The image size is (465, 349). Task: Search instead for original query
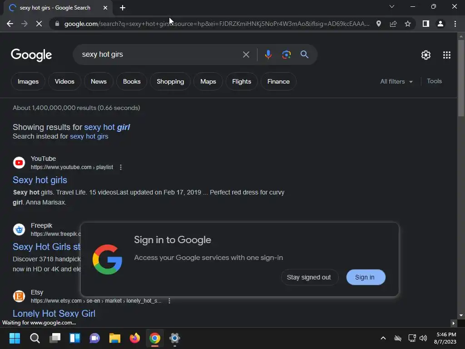[x=89, y=136]
